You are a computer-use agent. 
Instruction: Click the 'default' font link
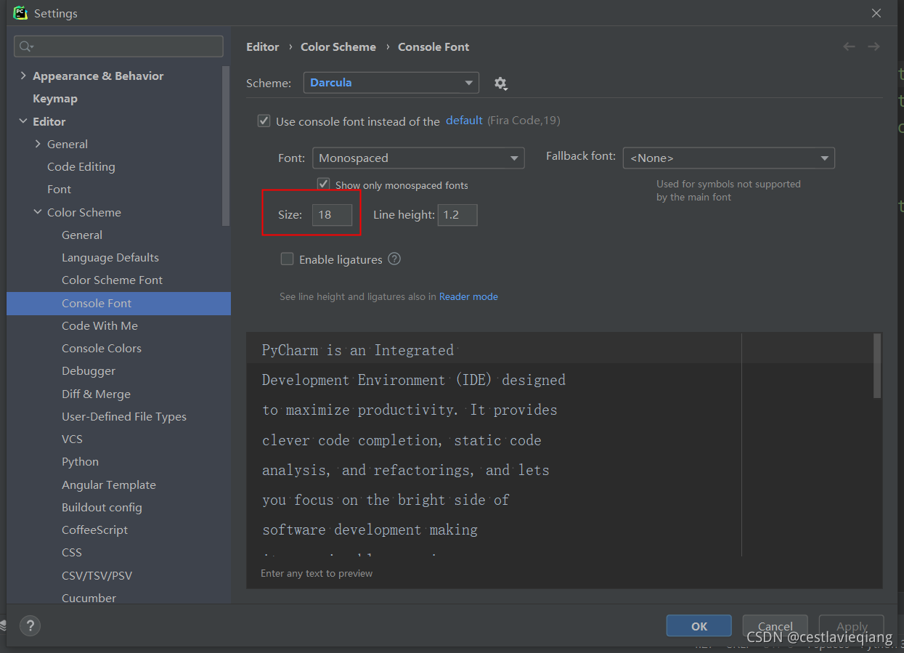pyautogui.click(x=464, y=121)
